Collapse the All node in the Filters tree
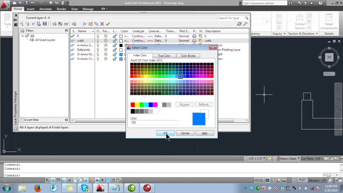343x193 pixels. 23,36
